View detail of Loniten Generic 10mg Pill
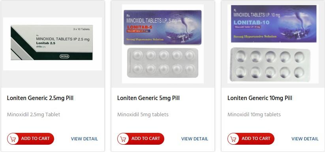The height and width of the screenshot is (153, 325). coord(305,139)
